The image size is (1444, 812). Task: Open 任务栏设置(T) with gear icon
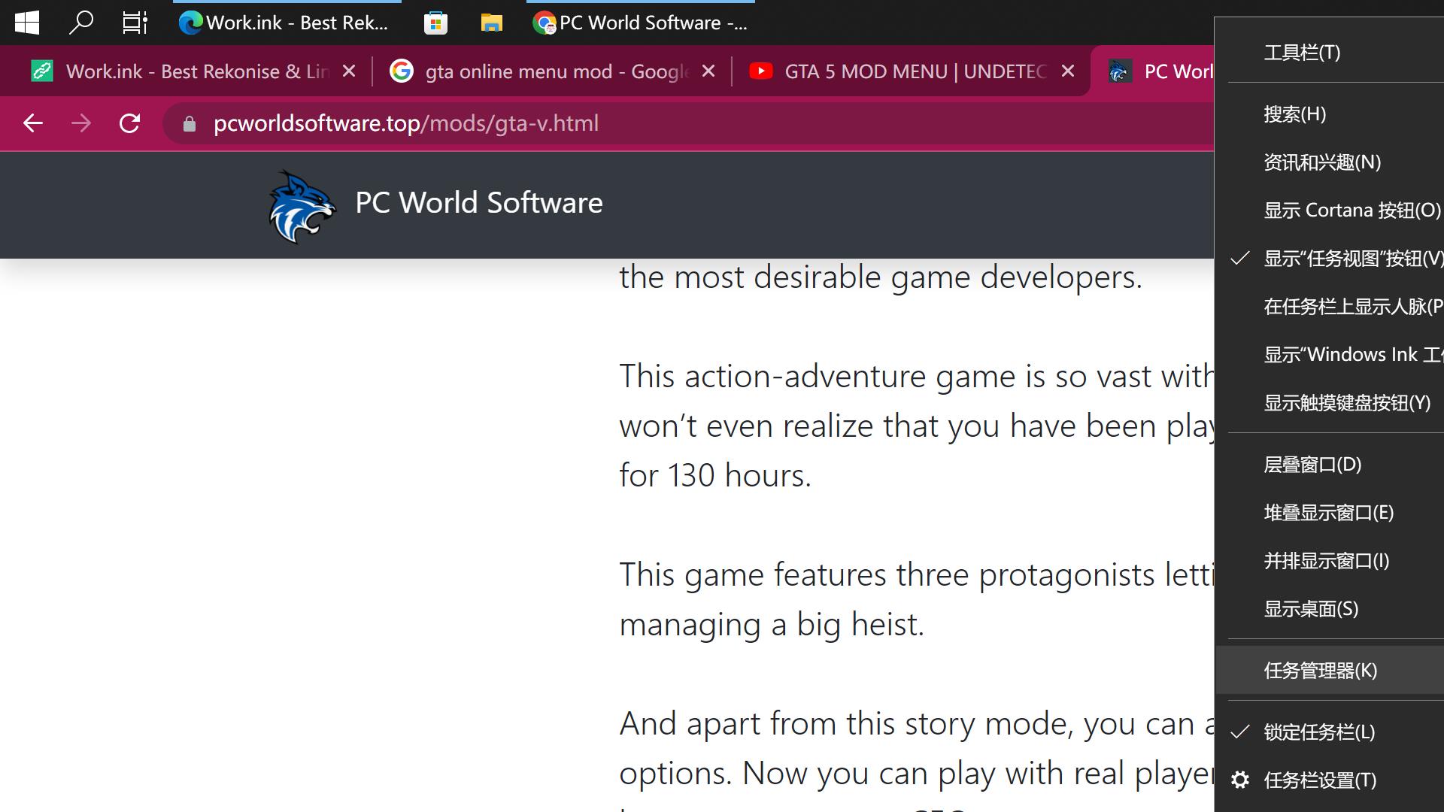pyautogui.click(x=1319, y=780)
